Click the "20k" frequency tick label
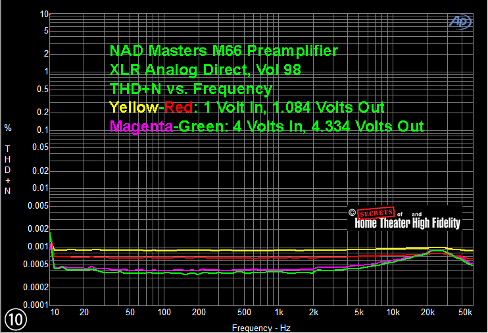 [x=427, y=313]
